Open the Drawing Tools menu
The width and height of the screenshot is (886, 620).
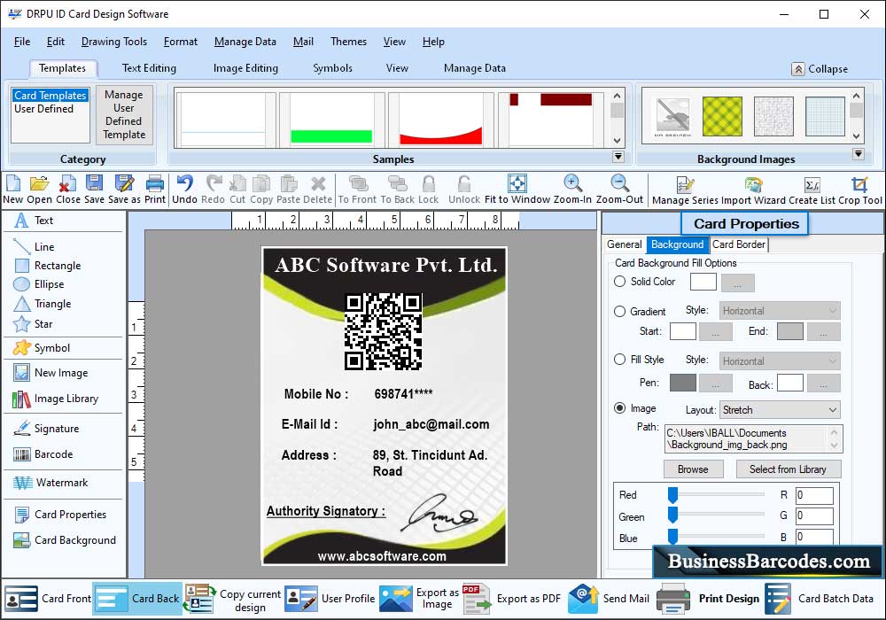tap(114, 42)
